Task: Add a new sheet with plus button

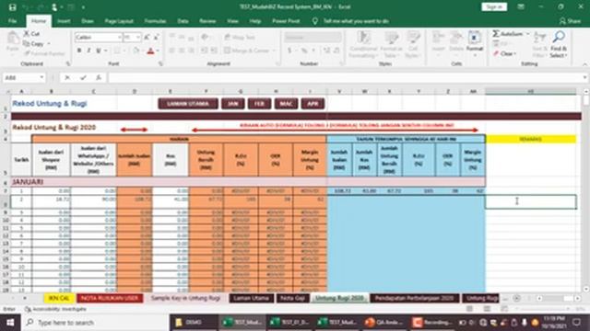Action: [x=516, y=298]
